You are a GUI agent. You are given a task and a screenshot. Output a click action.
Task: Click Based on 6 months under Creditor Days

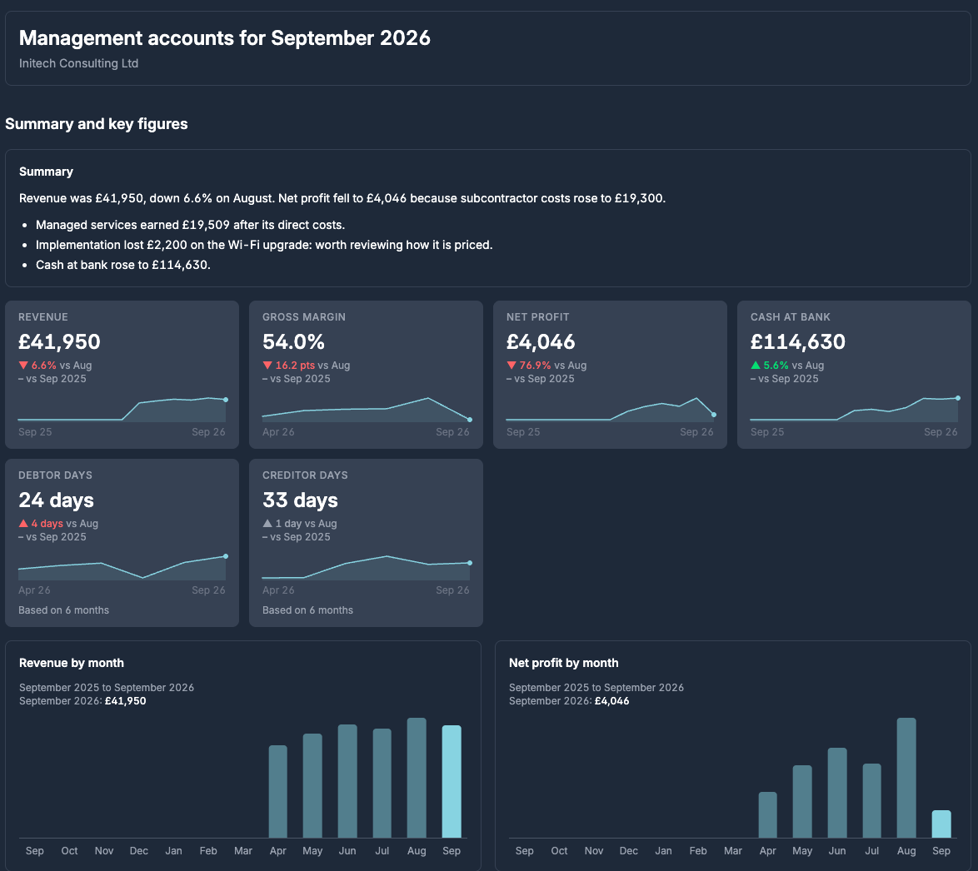(x=307, y=610)
